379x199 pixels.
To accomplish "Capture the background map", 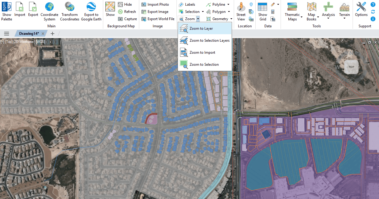I will (127, 19).
